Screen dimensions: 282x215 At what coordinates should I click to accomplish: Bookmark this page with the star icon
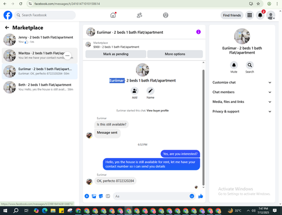coord(258,4)
